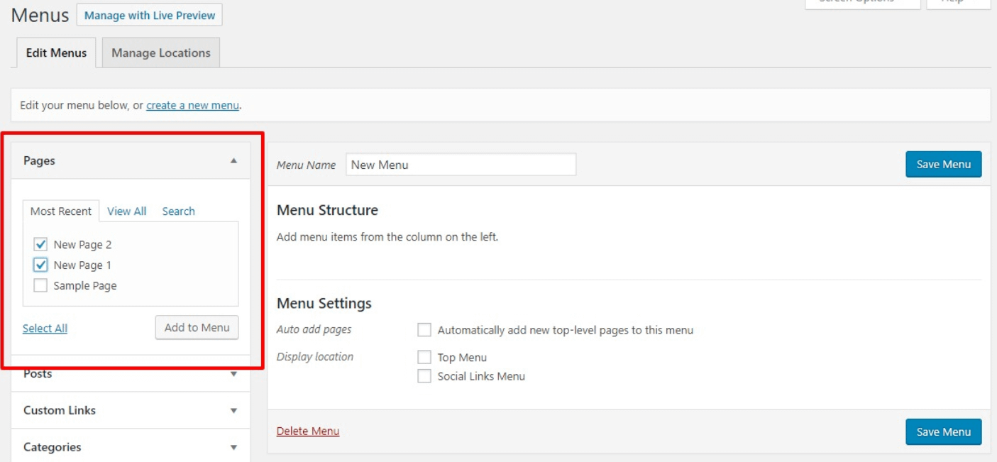Viewport: 997px width, 462px height.
Task: Check the Top Menu display location
Action: (x=424, y=357)
